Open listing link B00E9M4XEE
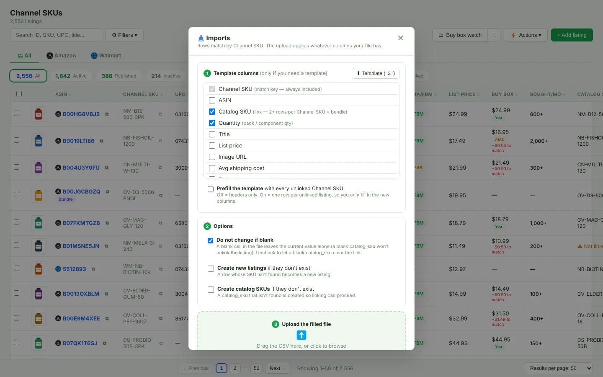 (x=81, y=319)
